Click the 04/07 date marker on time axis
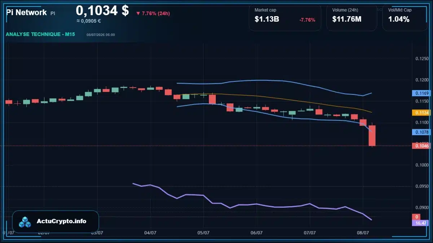Viewport: 433px width, 243px height. click(150, 233)
